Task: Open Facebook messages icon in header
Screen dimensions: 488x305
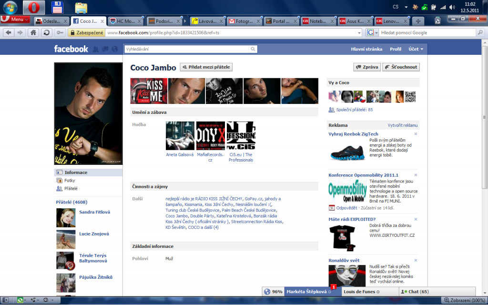Action: (x=105, y=49)
